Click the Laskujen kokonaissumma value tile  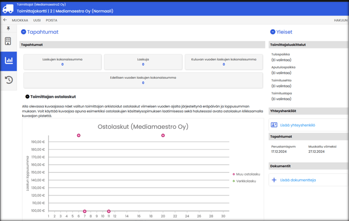pos(63,62)
